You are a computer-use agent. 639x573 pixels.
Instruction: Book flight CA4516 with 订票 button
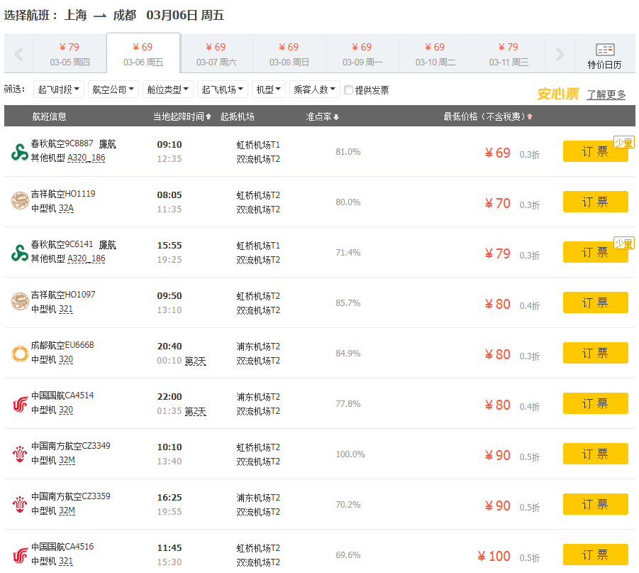(596, 555)
